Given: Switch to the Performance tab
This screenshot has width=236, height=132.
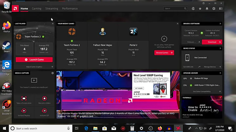Looking at the screenshot, I should pyautogui.click(x=70, y=8).
